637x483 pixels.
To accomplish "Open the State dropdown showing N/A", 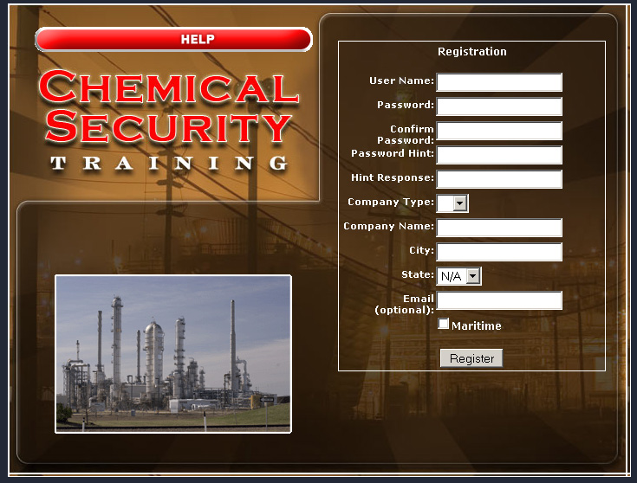I will 459,276.
